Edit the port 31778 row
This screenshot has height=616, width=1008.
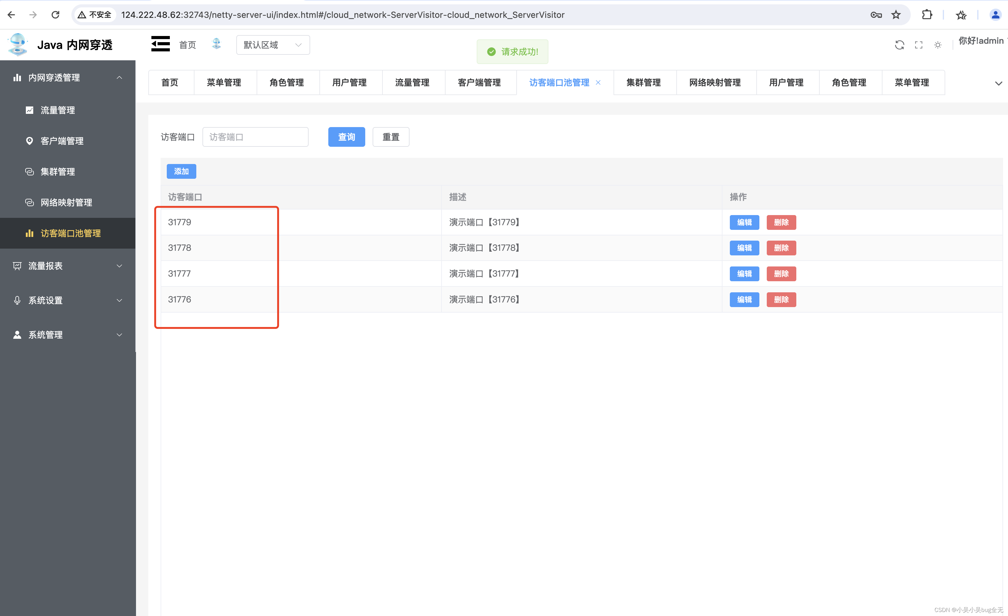744,248
